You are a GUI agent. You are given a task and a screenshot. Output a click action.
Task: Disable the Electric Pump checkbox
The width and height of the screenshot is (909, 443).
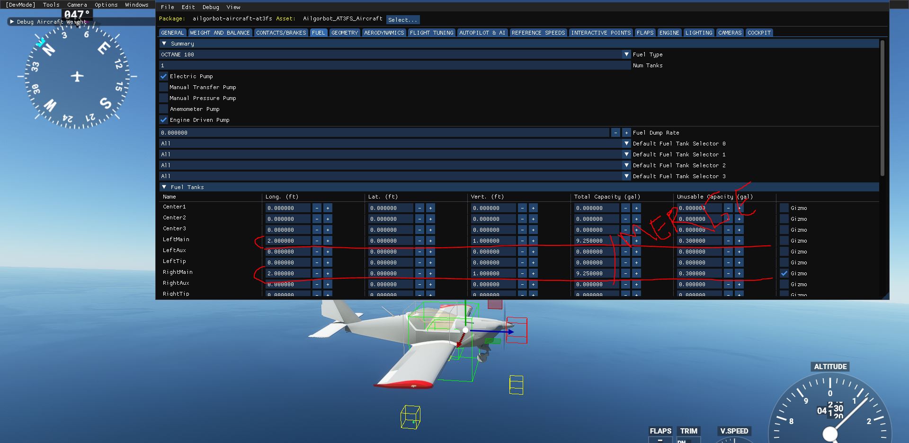pos(164,76)
